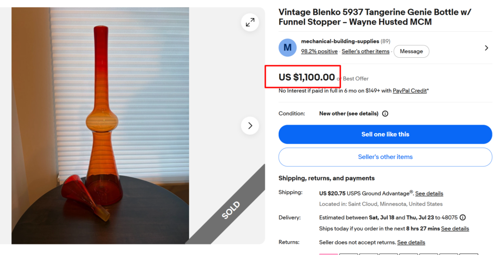
Task: Click the Tangerine Genie Bottle photo
Action: coord(100,126)
